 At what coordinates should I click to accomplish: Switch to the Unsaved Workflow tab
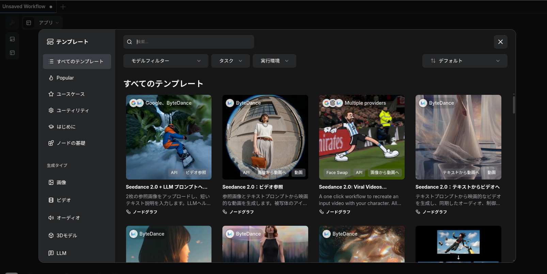28,6
